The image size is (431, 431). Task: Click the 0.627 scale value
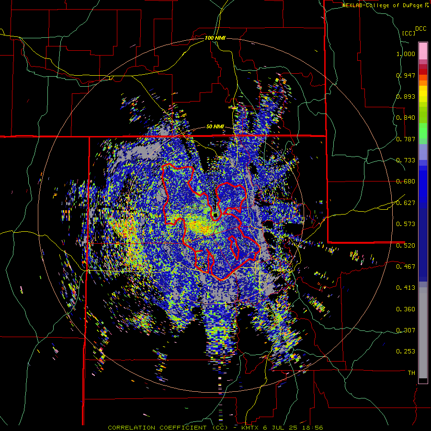tap(406, 203)
